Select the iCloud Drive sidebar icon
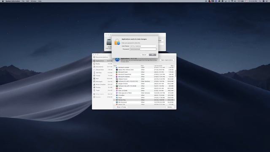Viewport: 270px width, 152px height. tap(94, 70)
